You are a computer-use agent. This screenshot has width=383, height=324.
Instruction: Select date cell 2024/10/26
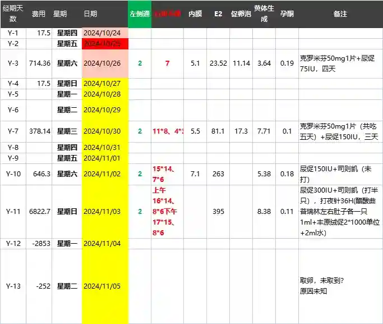(x=105, y=63)
